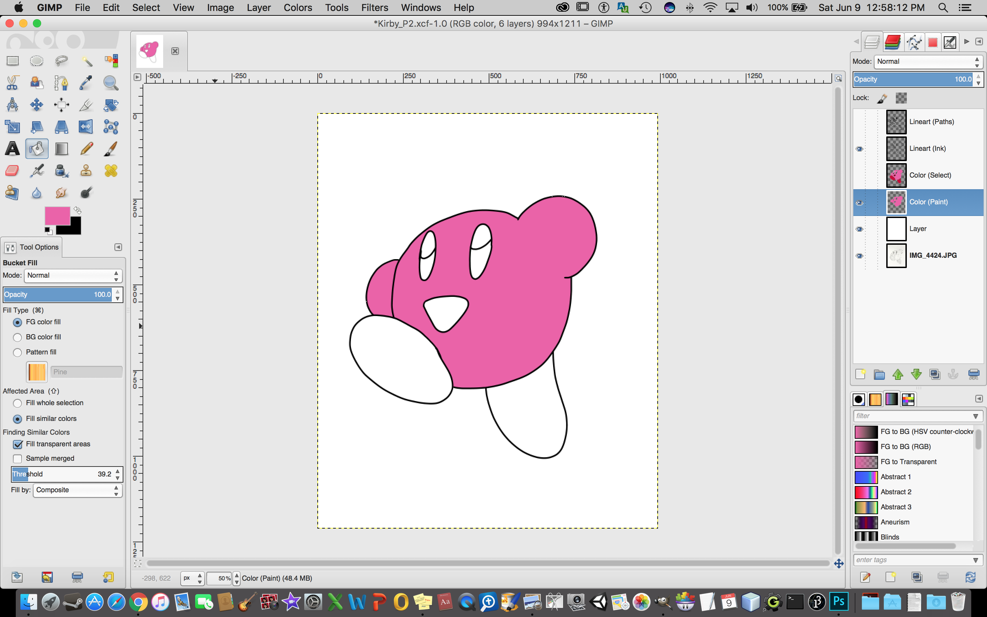Lower the layer with green down arrow

[x=916, y=374]
